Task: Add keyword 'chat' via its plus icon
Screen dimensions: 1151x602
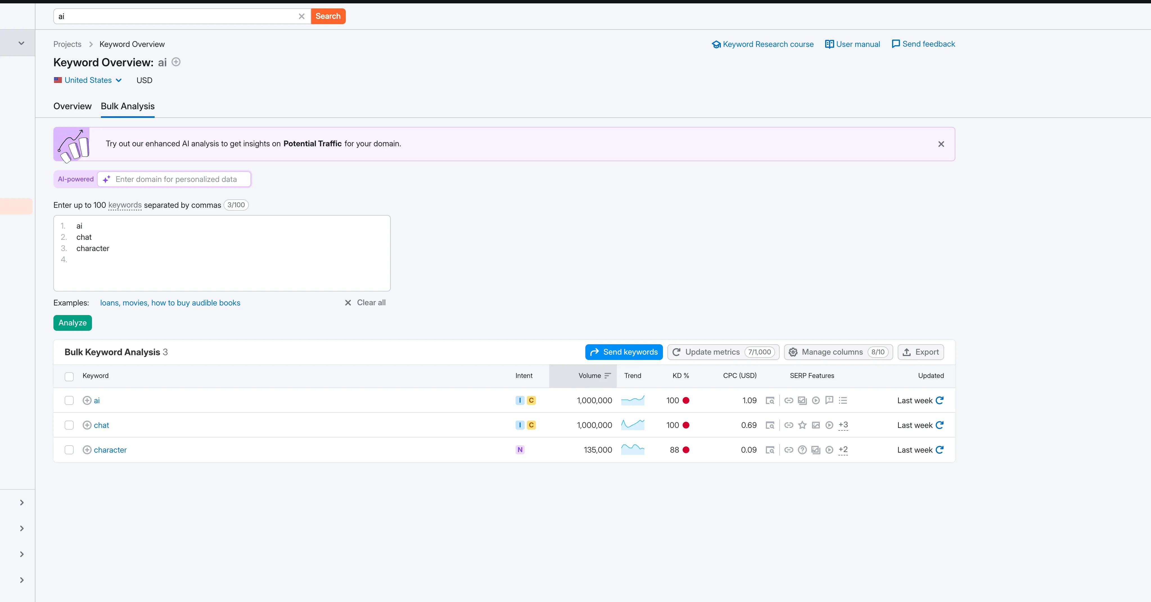Action: [x=87, y=425]
